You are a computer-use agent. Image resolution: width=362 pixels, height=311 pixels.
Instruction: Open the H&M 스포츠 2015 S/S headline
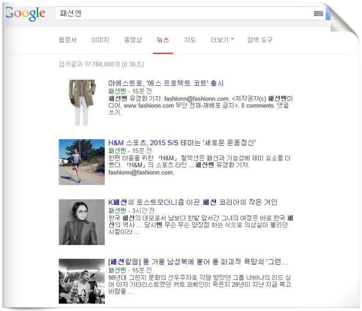tap(182, 142)
